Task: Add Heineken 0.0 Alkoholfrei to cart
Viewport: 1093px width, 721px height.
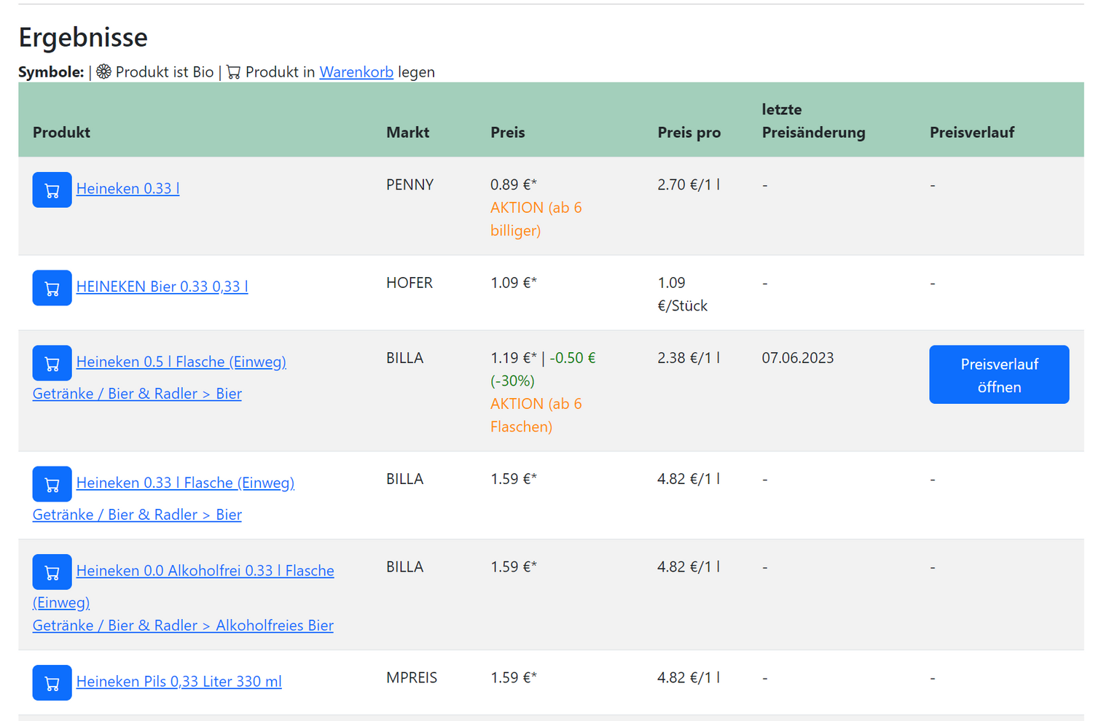Action: [x=52, y=572]
